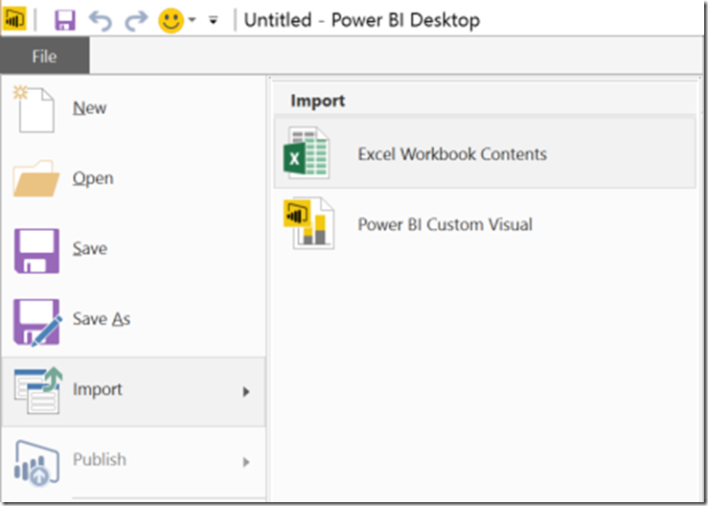The image size is (708, 506).
Task: Click the Save As floppy with pencil icon
Action: 37,322
